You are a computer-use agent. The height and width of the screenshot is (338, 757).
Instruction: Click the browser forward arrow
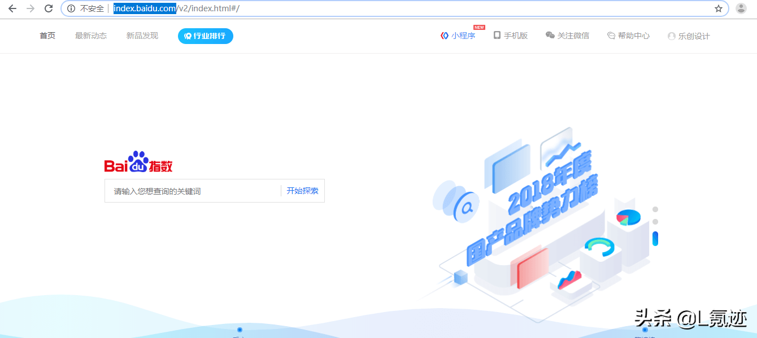point(31,8)
